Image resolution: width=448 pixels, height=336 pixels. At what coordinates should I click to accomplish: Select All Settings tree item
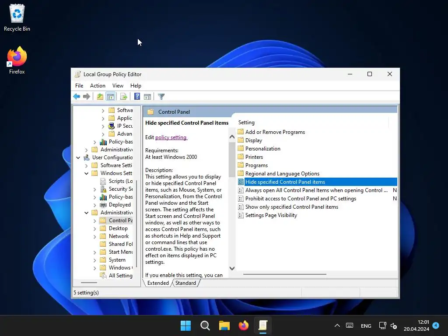click(116, 276)
